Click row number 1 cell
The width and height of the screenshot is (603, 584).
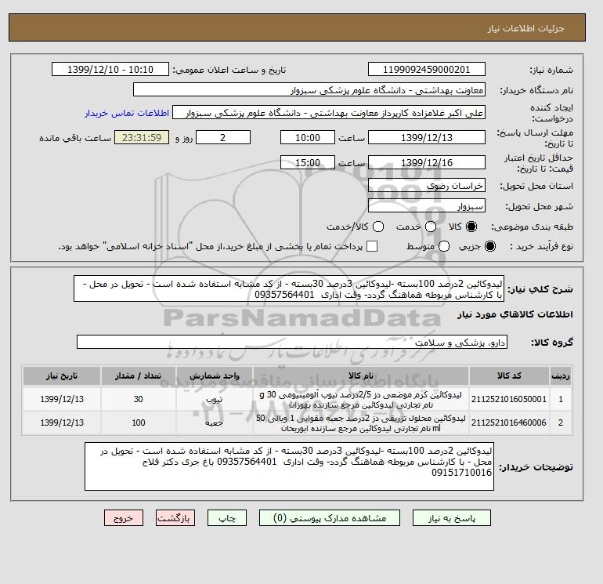coord(561,399)
